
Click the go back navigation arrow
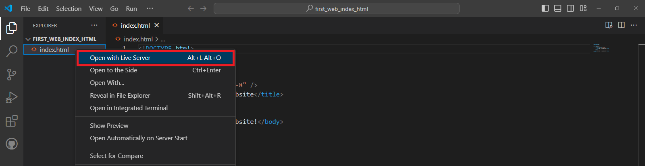[191, 8]
